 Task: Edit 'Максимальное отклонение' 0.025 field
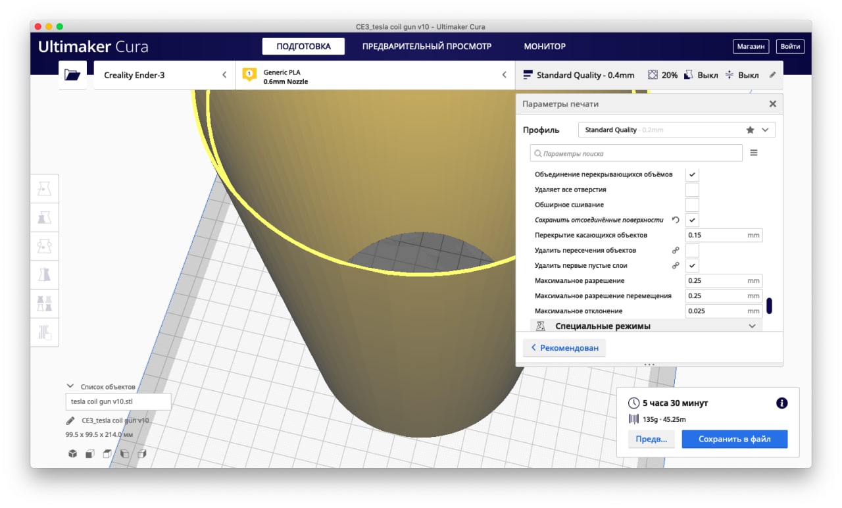pos(724,311)
